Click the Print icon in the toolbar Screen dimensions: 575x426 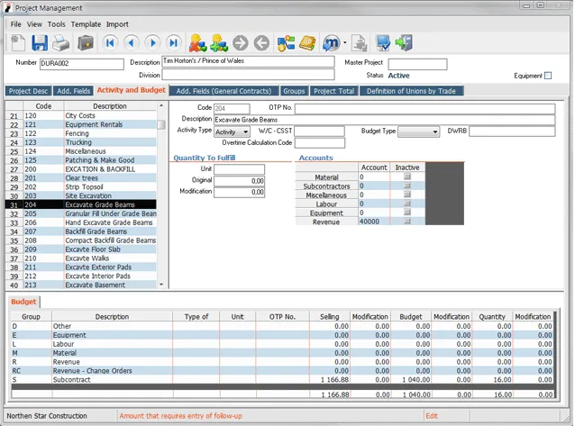[x=61, y=43]
